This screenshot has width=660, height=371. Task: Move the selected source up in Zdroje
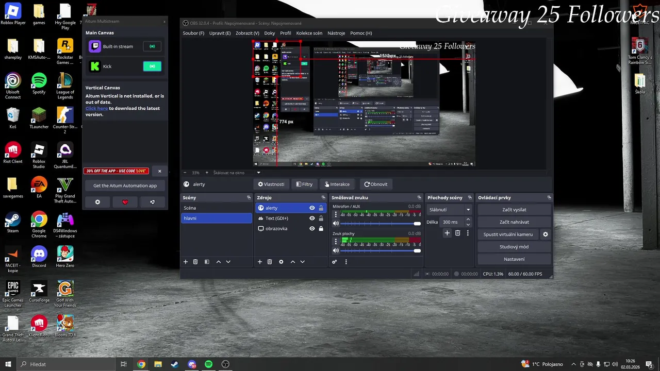pyautogui.click(x=293, y=262)
